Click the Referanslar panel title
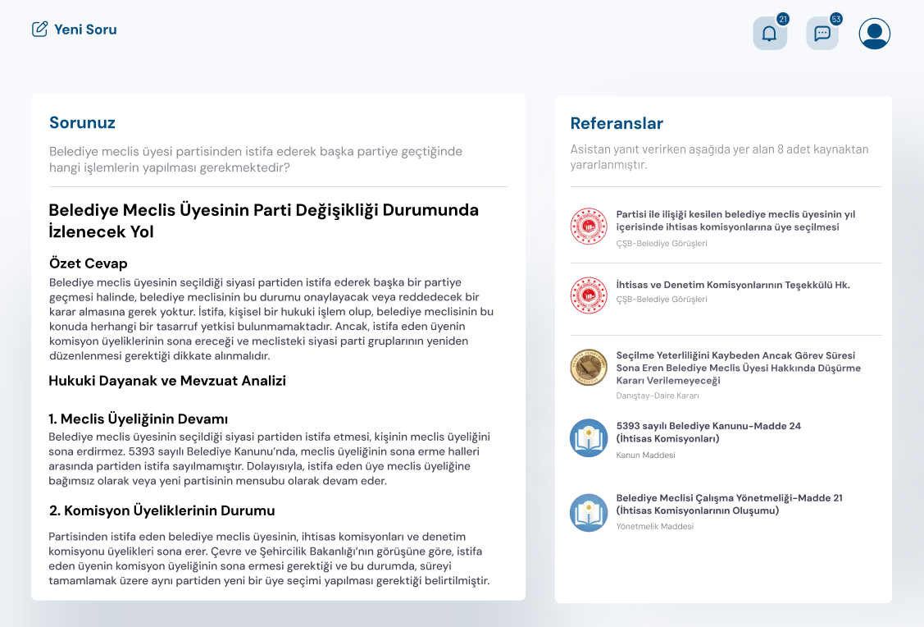924x627 pixels. (617, 123)
